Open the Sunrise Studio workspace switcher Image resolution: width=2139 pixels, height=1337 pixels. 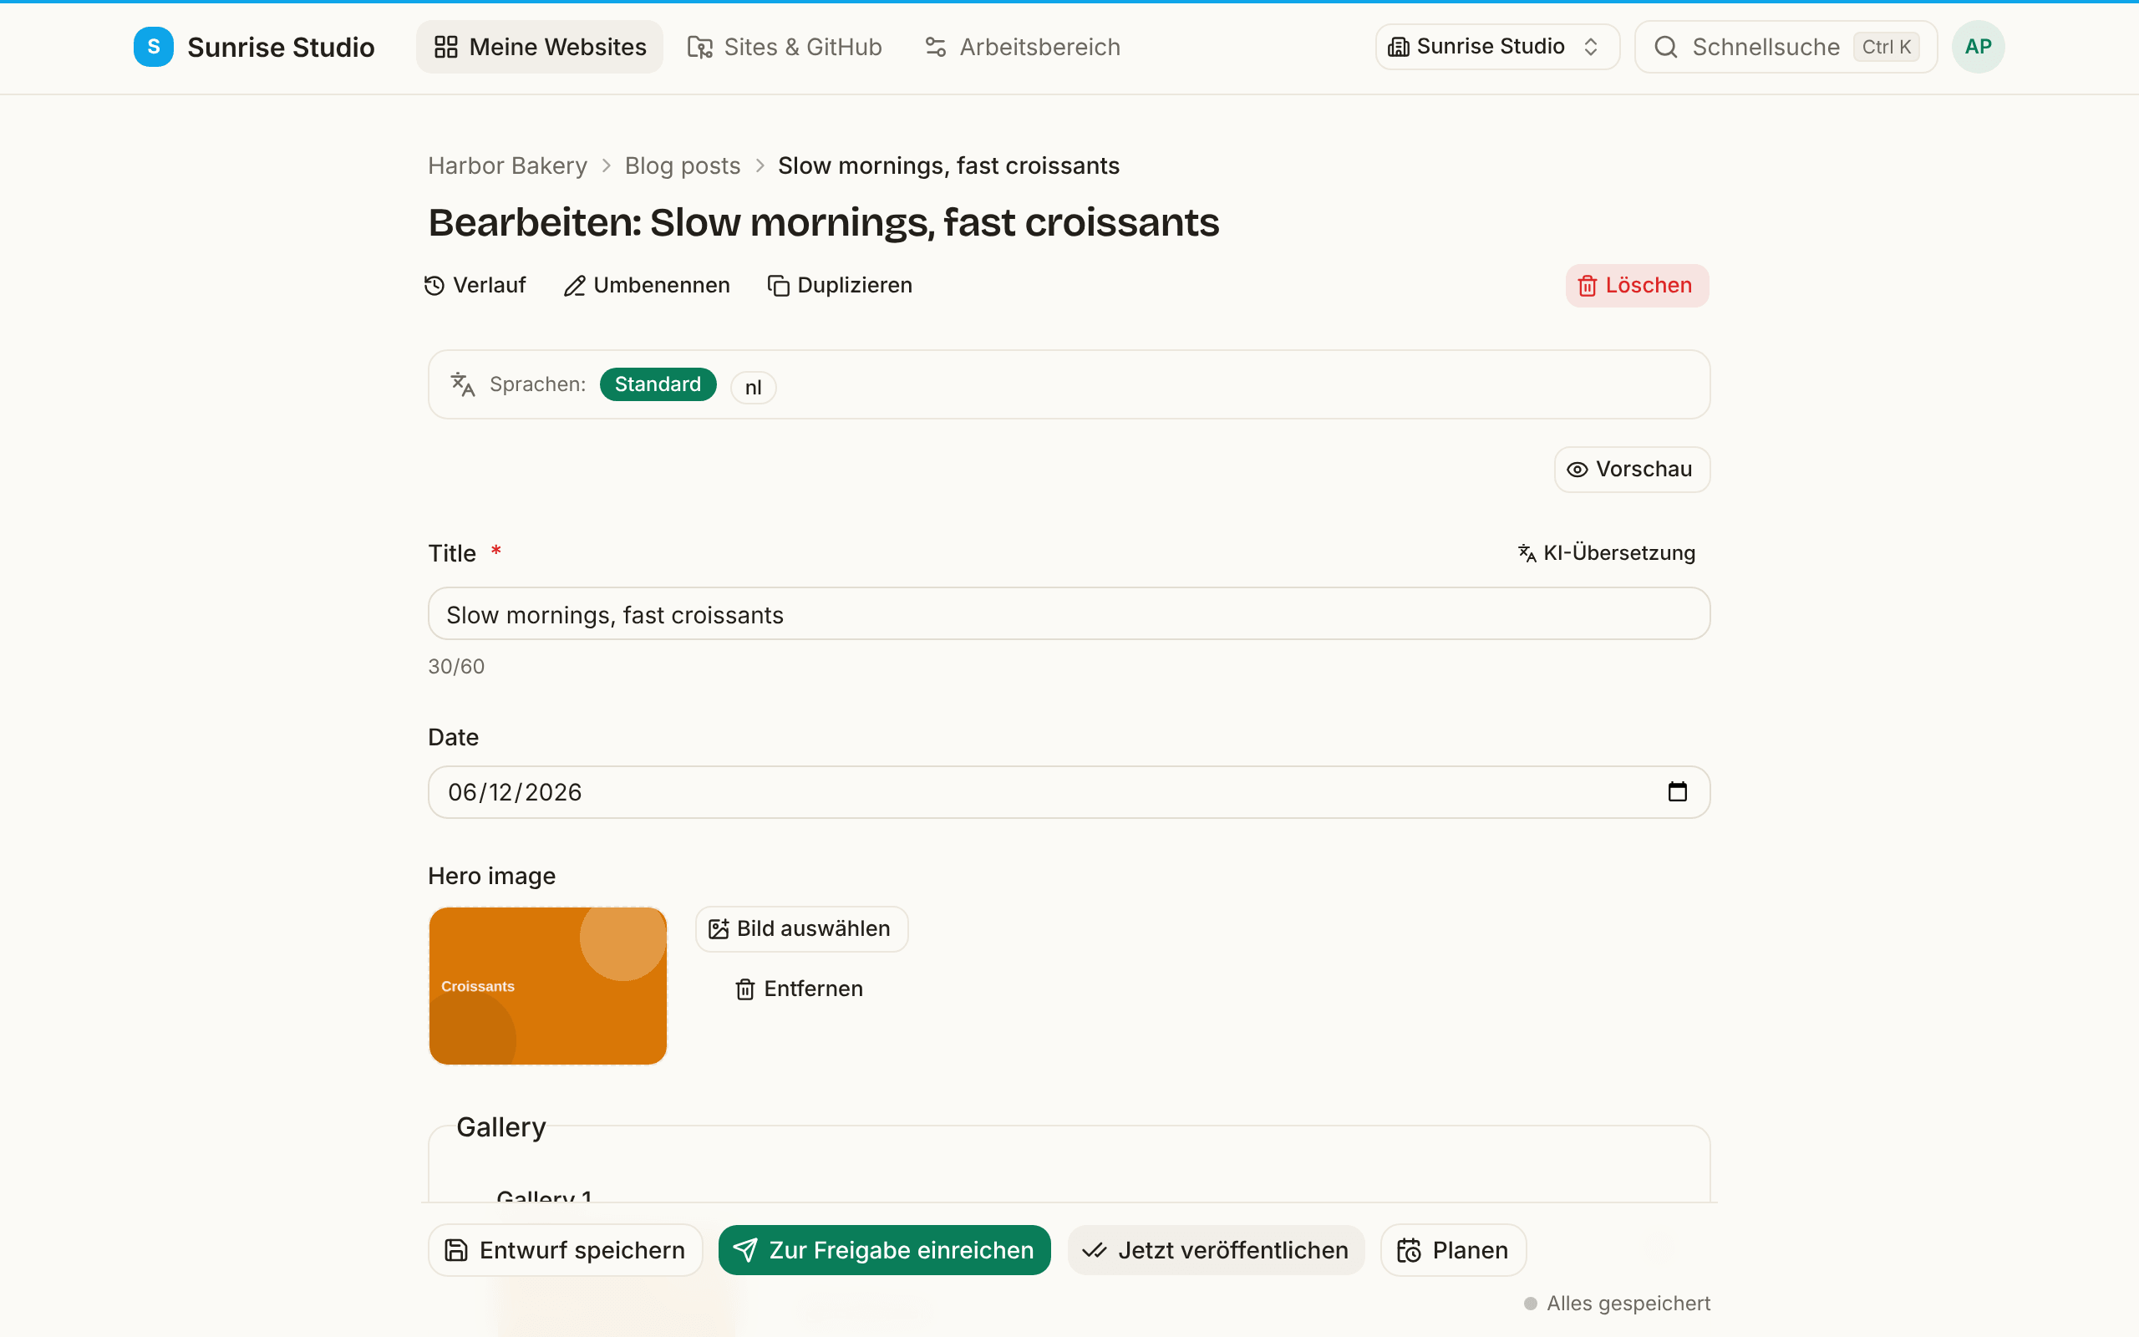tap(1496, 47)
